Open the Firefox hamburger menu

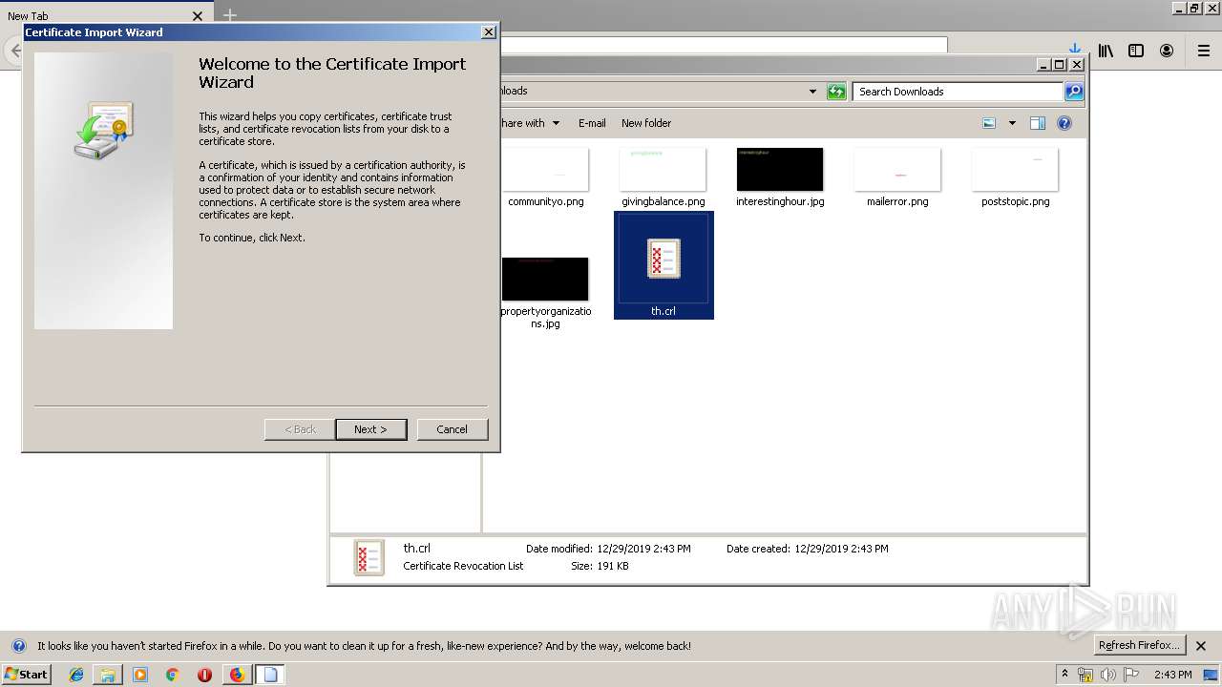coord(1204,51)
